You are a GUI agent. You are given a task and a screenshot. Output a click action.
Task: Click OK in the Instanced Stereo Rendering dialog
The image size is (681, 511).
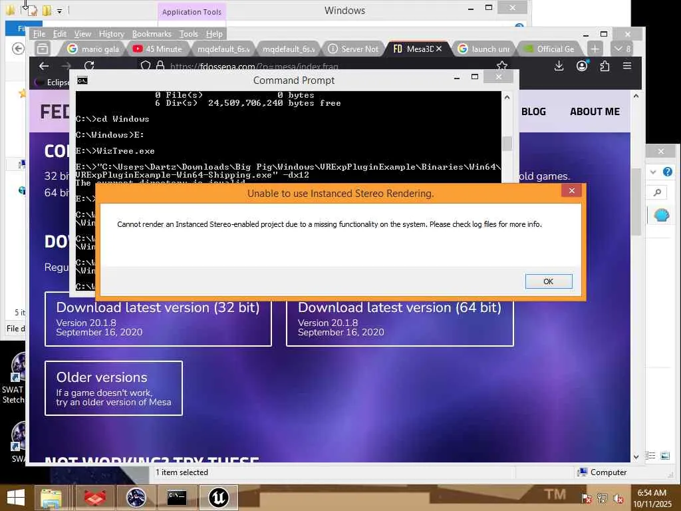coord(548,281)
